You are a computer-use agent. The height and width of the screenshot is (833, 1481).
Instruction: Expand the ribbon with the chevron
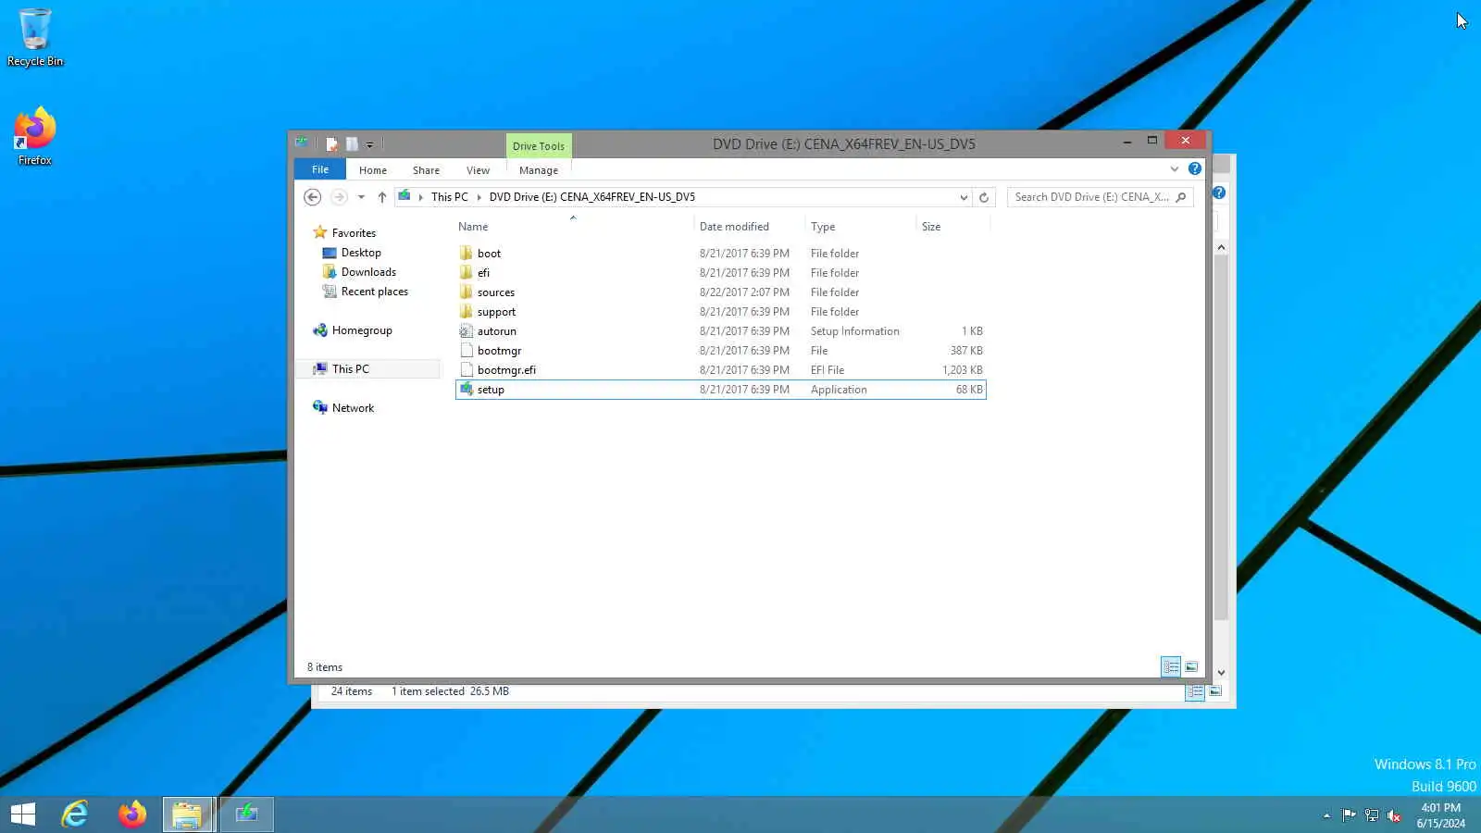(1175, 169)
